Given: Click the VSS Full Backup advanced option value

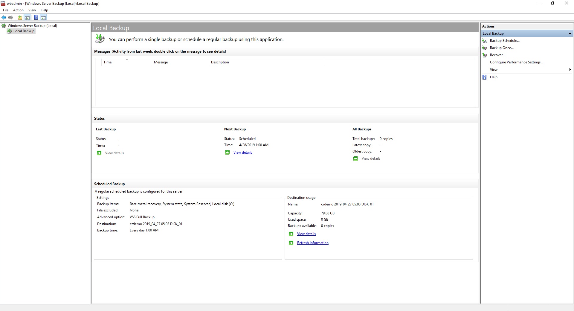Looking at the screenshot, I should click(x=142, y=217).
